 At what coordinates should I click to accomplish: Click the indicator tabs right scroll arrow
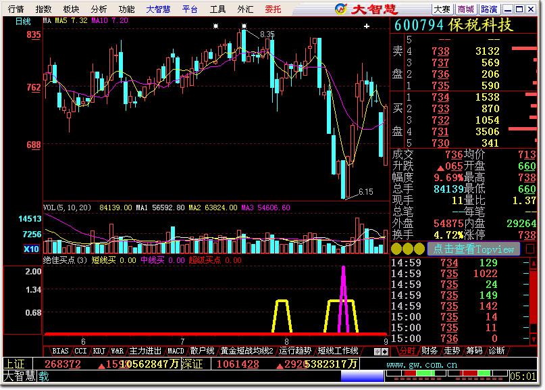[384, 351]
